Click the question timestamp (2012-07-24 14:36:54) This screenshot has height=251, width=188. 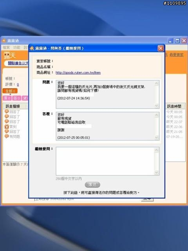74,98
